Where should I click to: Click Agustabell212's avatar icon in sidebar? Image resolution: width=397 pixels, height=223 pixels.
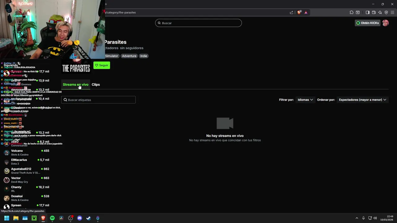(7, 171)
